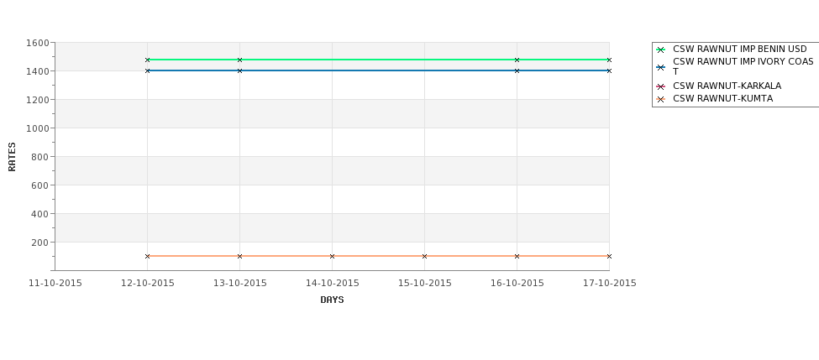Select BENIN USD data point on 12-10-2015
This screenshot has width=819, height=360.
click(x=147, y=60)
